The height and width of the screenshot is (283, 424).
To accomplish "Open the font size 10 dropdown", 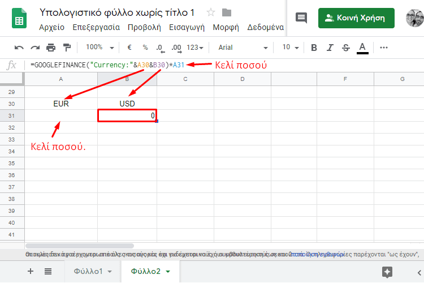I will click(291, 48).
